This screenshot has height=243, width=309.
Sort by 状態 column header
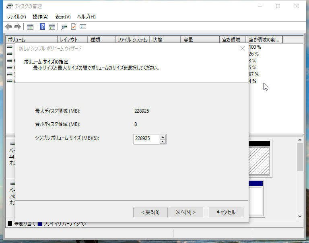(165, 39)
